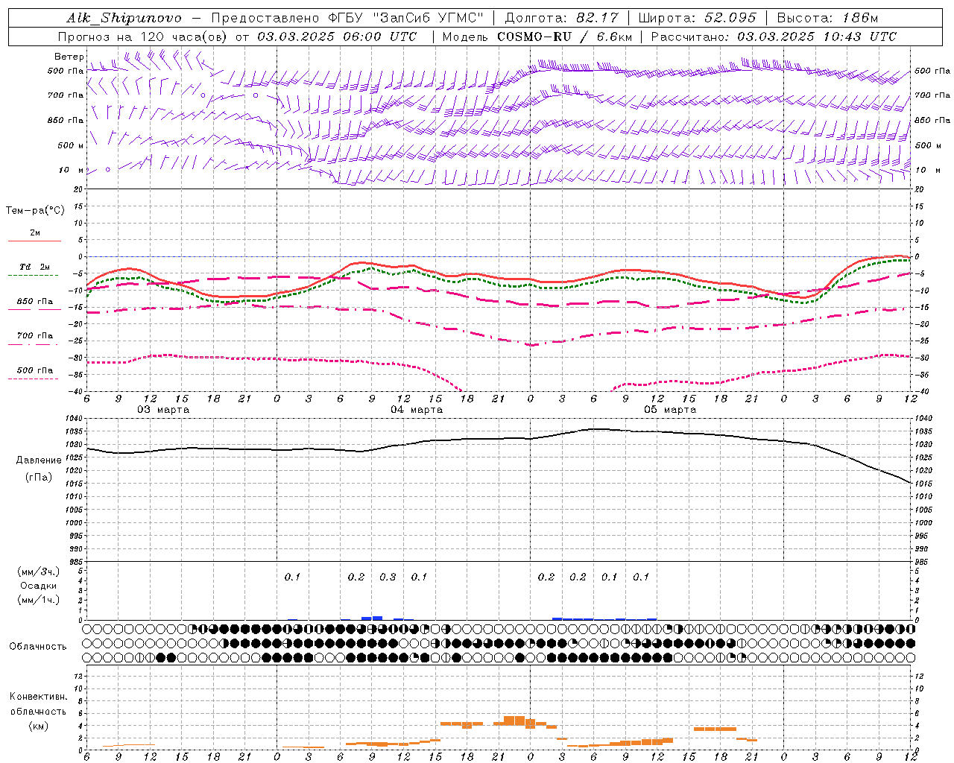Select the model label COSMO-RU / 6.6км

tap(564, 37)
